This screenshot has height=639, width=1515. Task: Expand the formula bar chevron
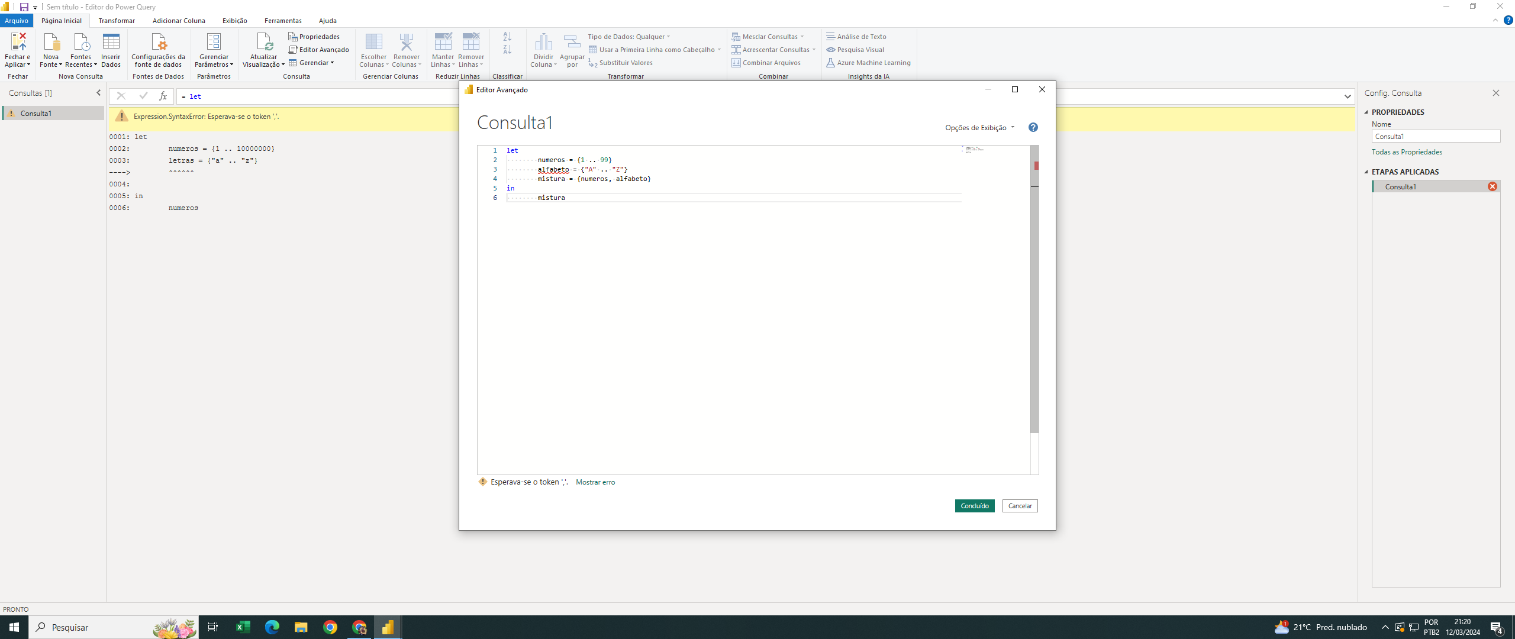pyautogui.click(x=1348, y=96)
